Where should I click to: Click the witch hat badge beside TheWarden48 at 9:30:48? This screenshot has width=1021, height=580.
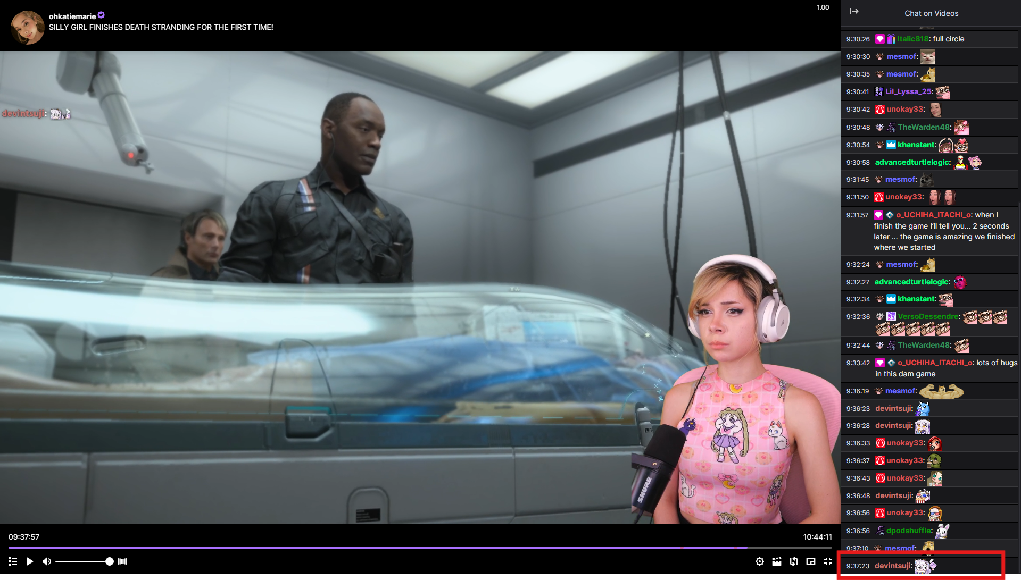click(891, 127)
